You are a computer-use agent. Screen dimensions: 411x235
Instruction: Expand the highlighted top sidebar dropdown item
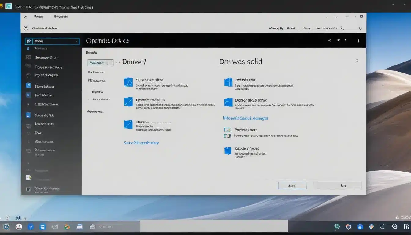52,41
